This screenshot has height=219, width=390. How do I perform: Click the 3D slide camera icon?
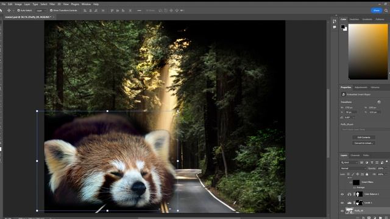[177, 10]
